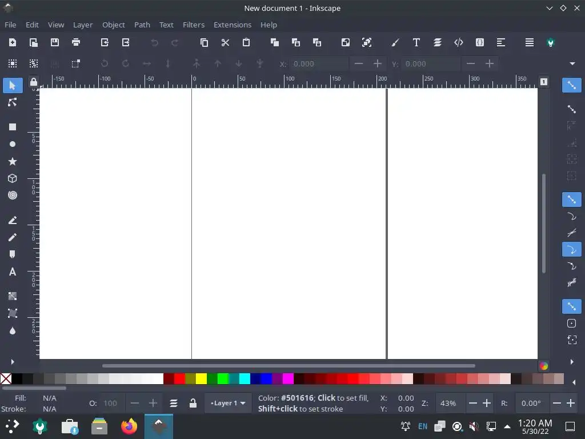The height and width of the screenshot is (439, 585).
Task: Click the Print icon
Action: coord(76,42)
